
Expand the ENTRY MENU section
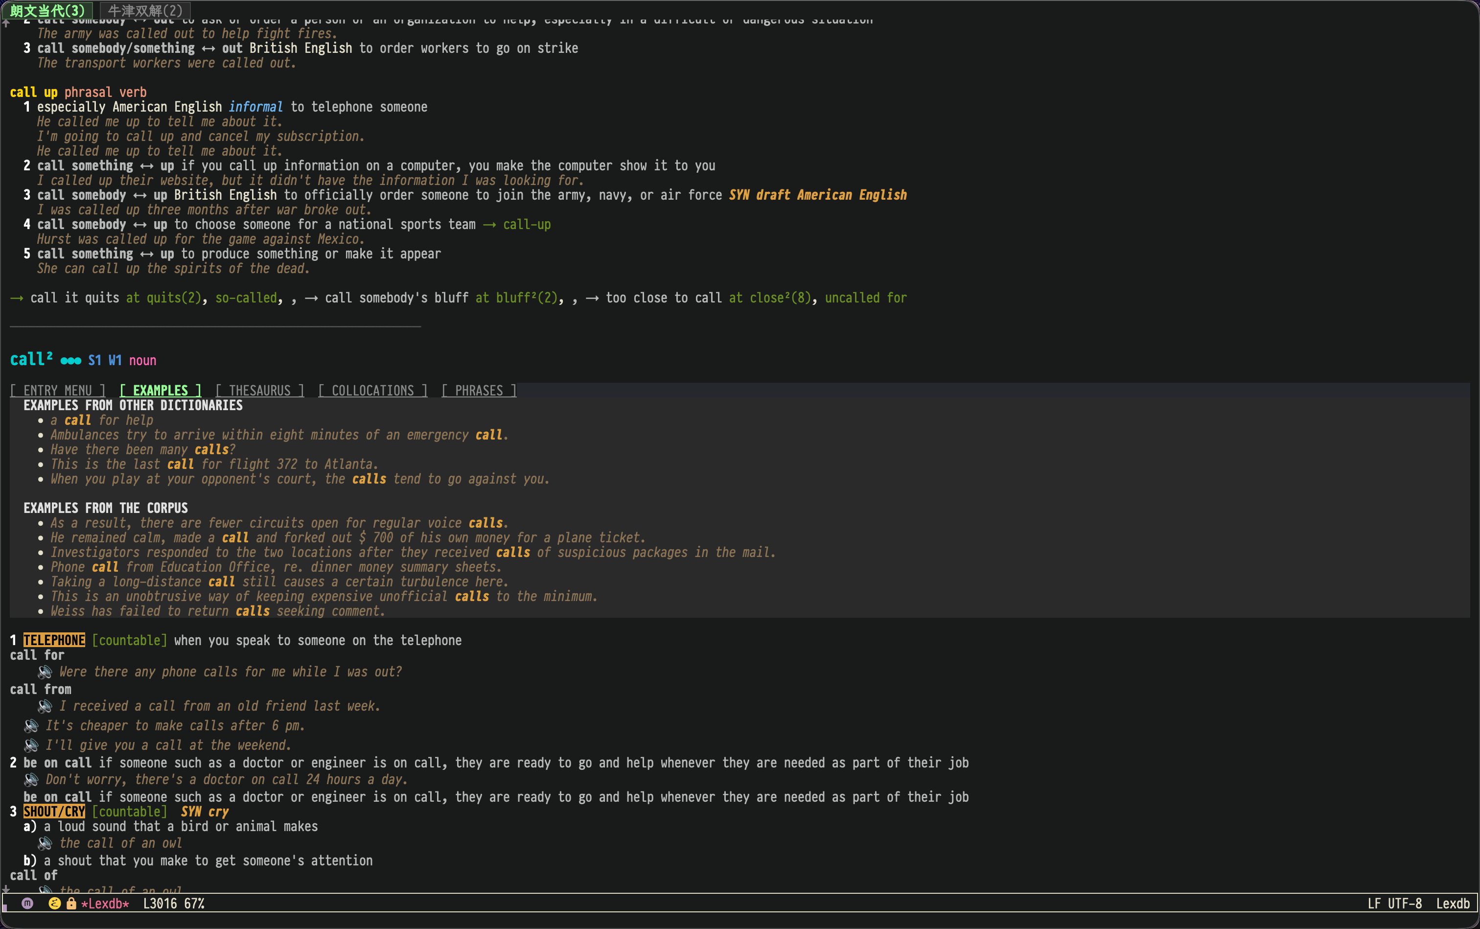click(58, 391)
